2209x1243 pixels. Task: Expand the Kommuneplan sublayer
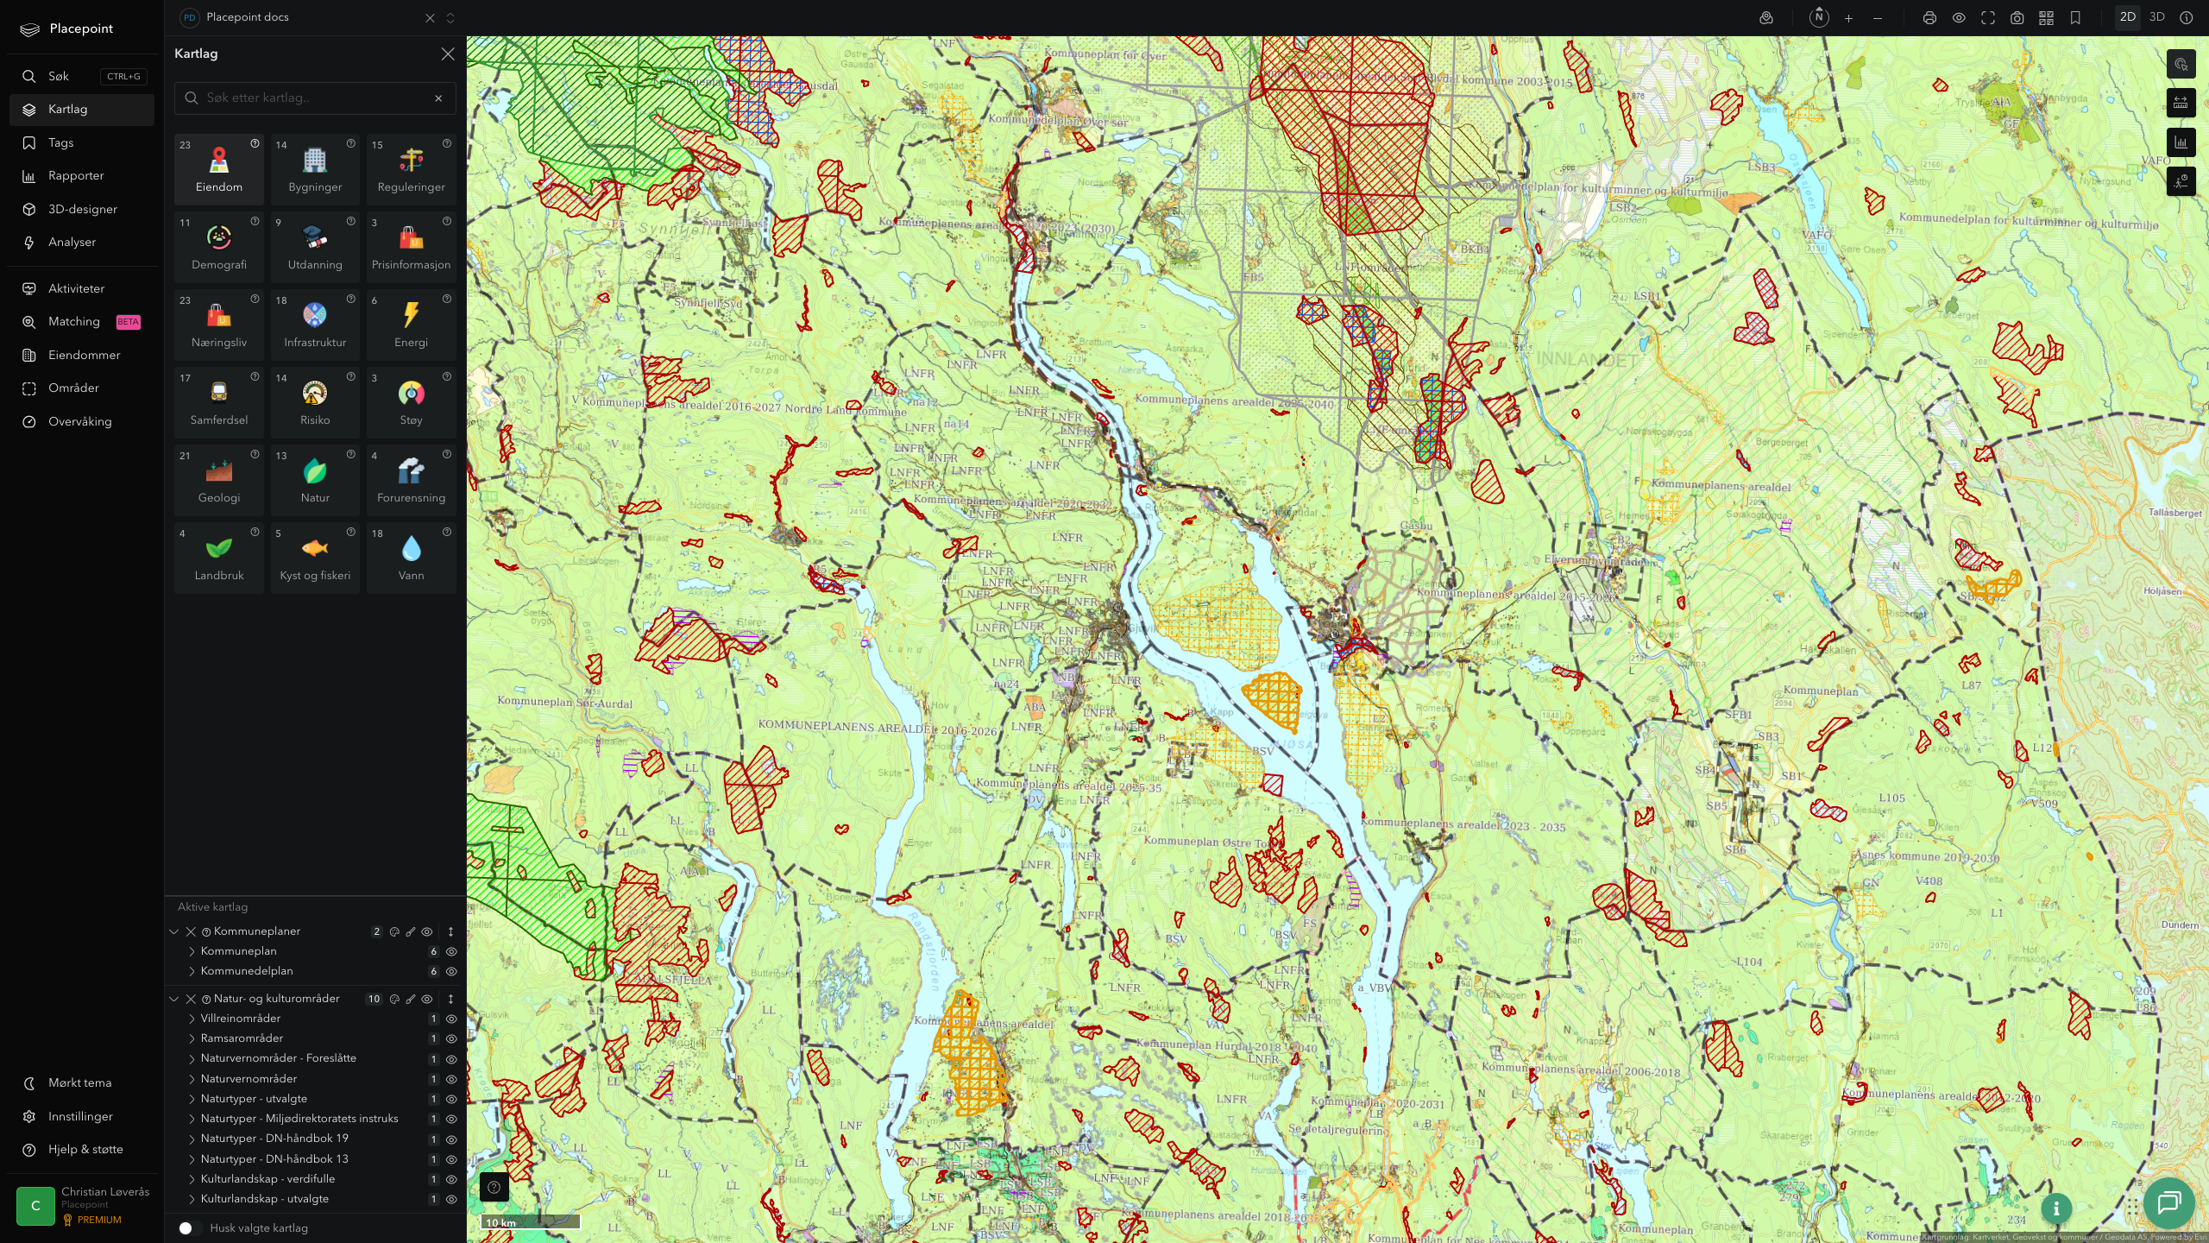tap(192, 951)
